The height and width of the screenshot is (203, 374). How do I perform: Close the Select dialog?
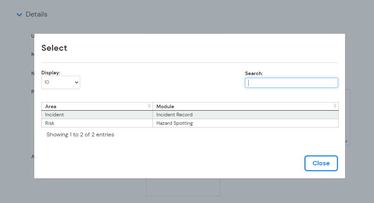[x=321, y=163]
